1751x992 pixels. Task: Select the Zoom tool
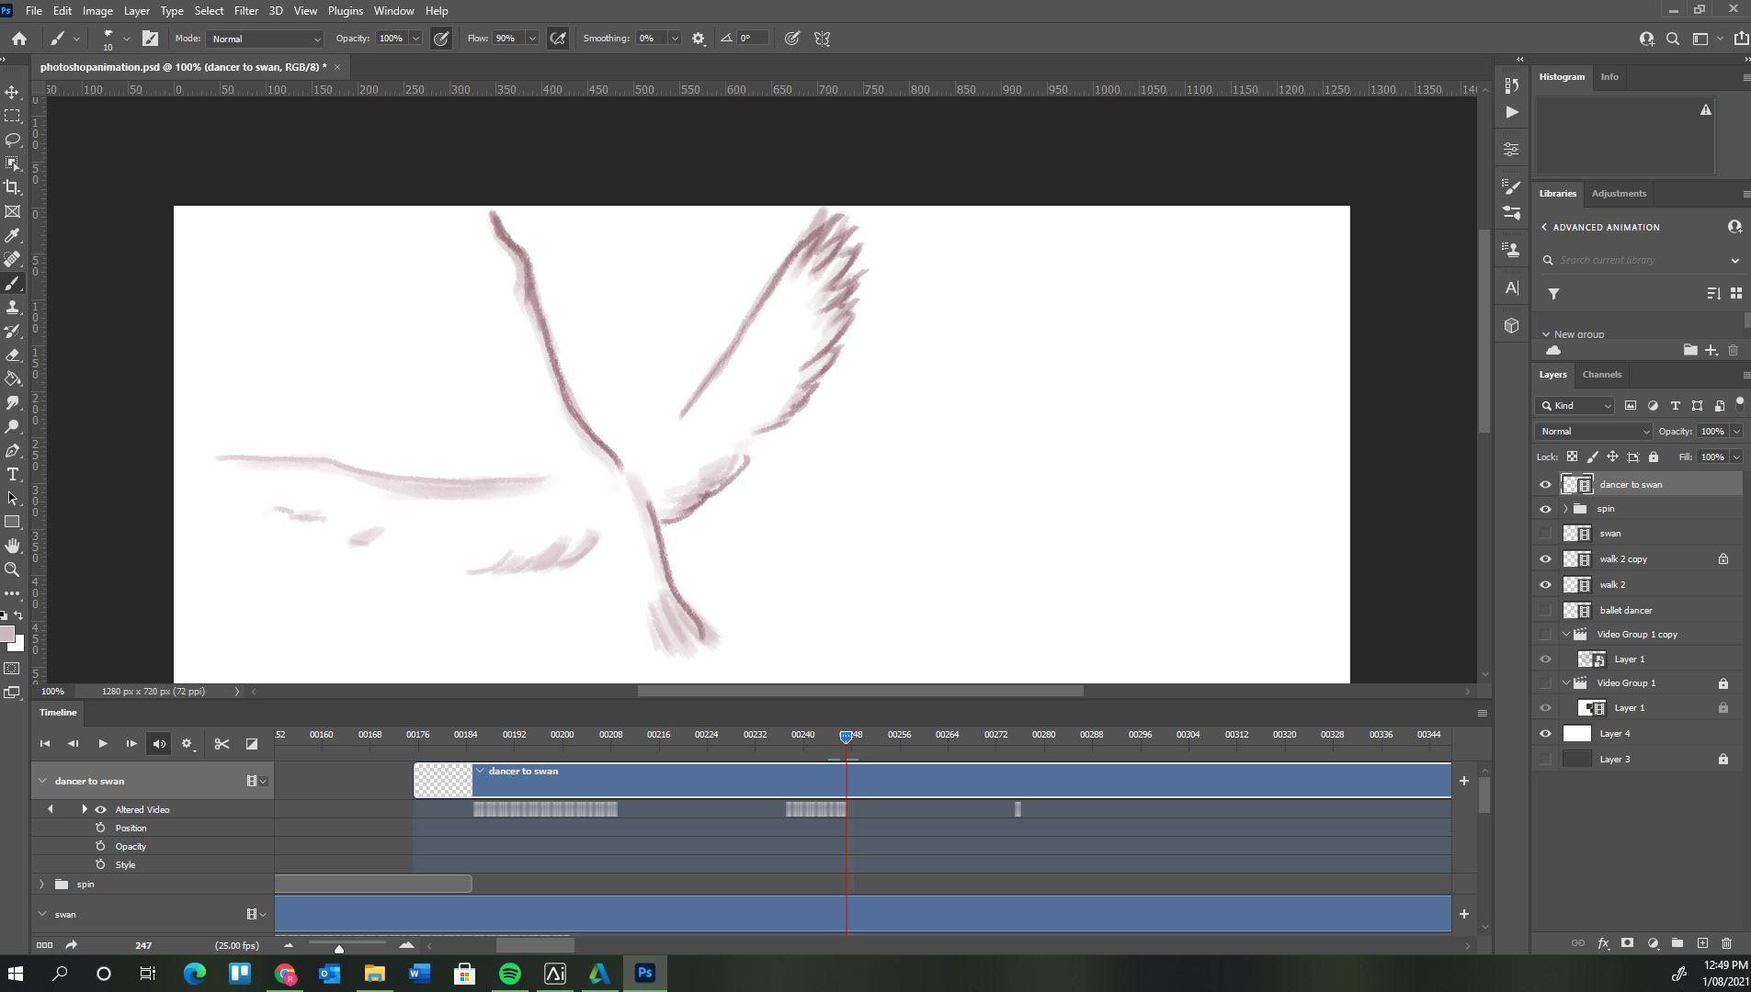13,569
